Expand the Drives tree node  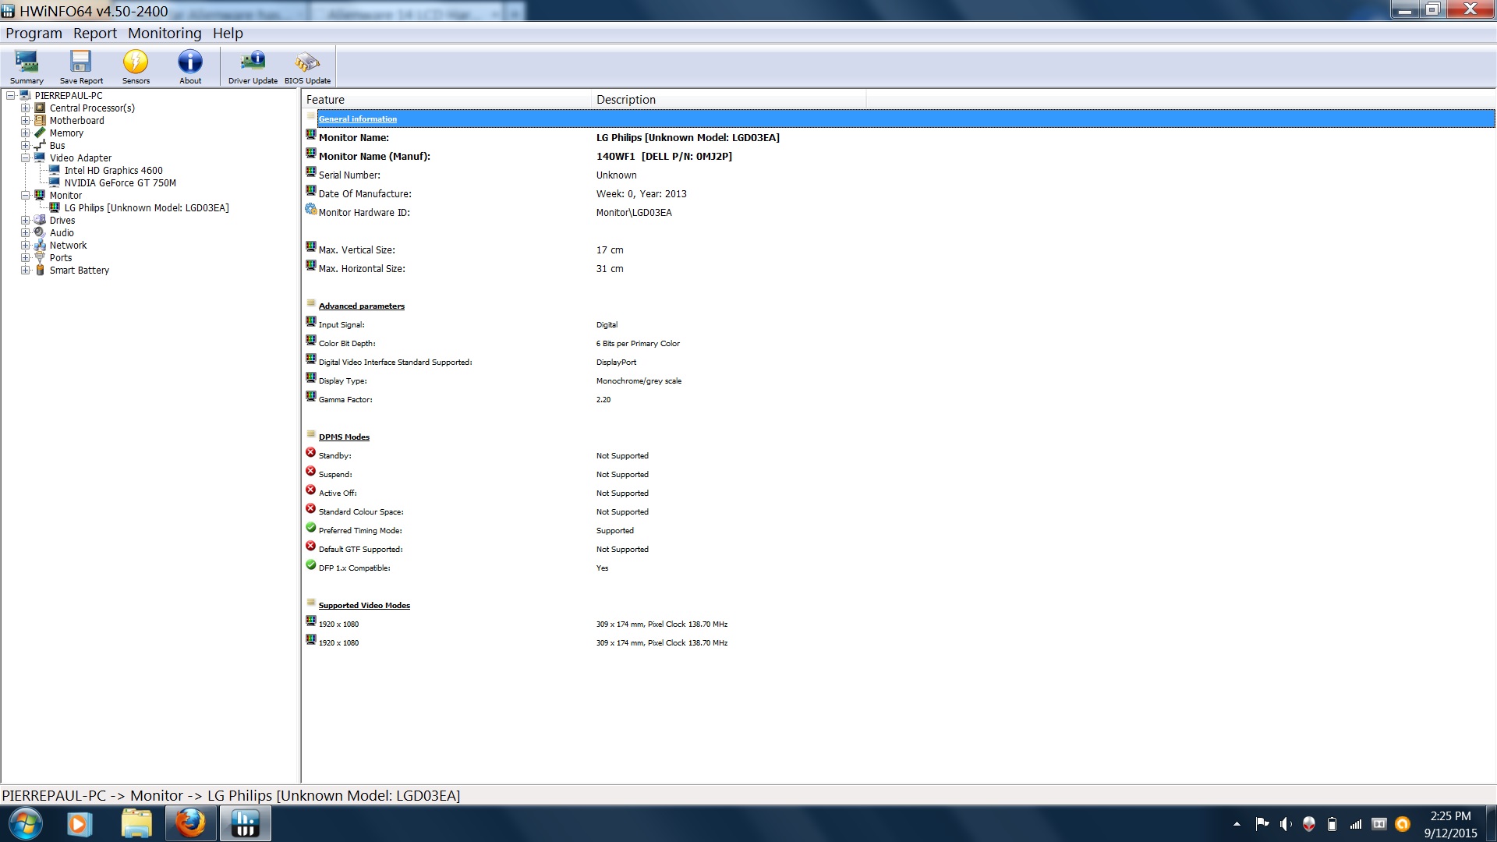(x=25, y=221)
